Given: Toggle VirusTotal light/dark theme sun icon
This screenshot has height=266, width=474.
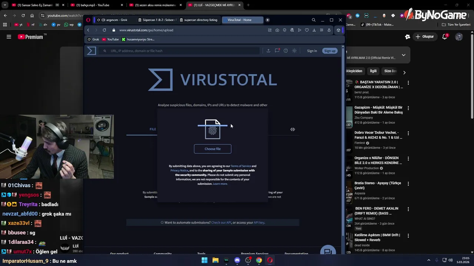Looking at the screenshot, I should pos(294,51).
